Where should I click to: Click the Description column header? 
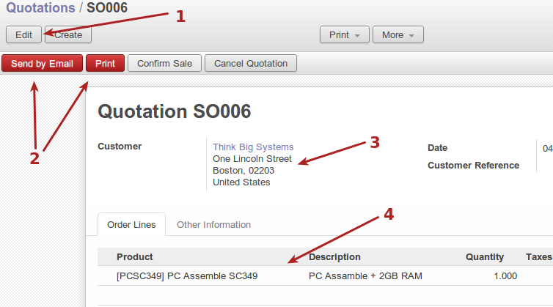coord(334,257)
